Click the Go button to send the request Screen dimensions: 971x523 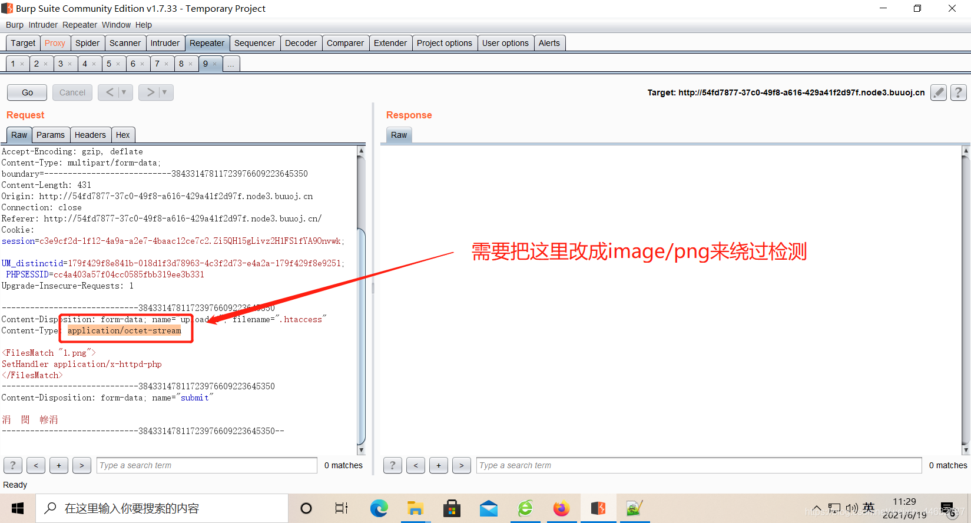27,92
